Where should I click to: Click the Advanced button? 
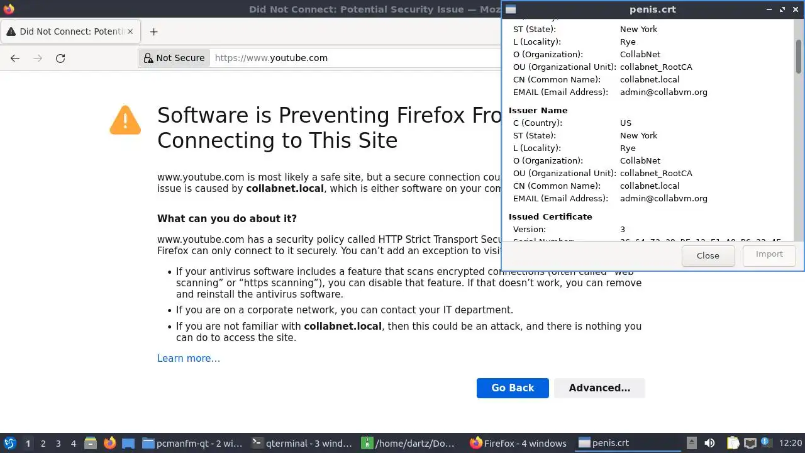tap(599, 388)
